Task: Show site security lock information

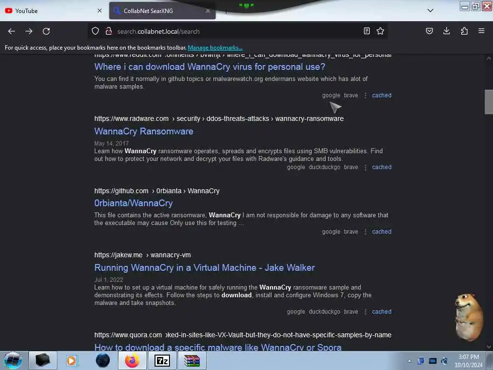Action: click(109, 31)
